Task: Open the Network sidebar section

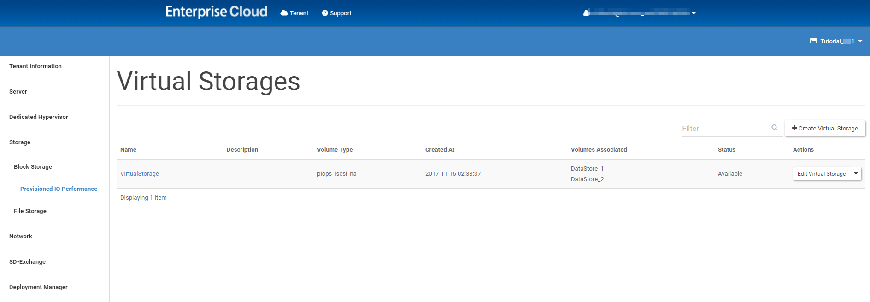Action: [x=21, y=237]
